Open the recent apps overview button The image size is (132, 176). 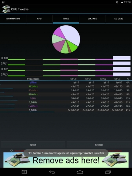[x=108, y=172]
